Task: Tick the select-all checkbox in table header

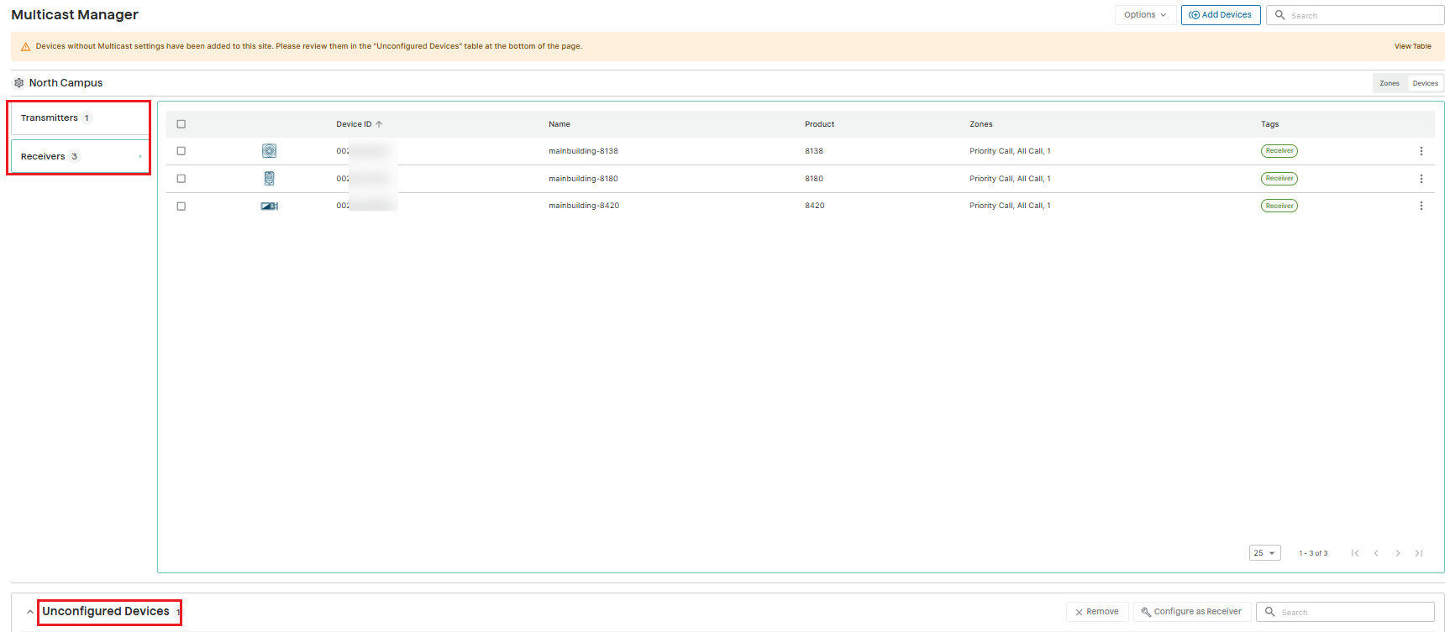Action: pyautogui.click(x=181, y=124)
